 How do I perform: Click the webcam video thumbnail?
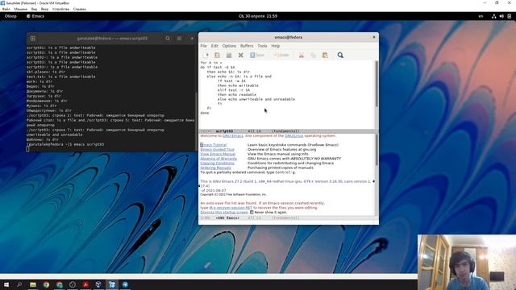(467, 262)
